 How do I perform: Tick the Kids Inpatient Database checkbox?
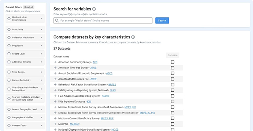[x=173, y=101]
